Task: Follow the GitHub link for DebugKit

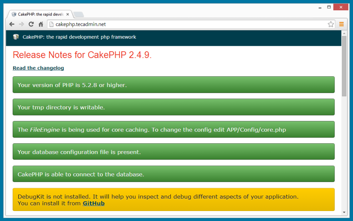Action: (93, 203)
